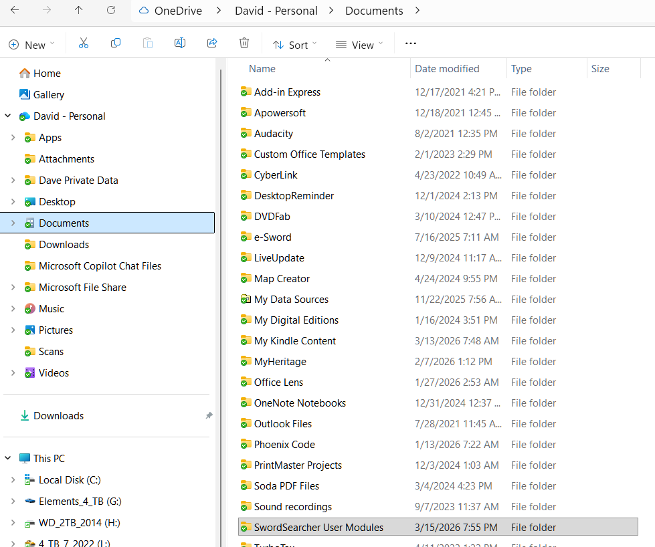Click the Music folder icon in sidebar

coord(29,308)
